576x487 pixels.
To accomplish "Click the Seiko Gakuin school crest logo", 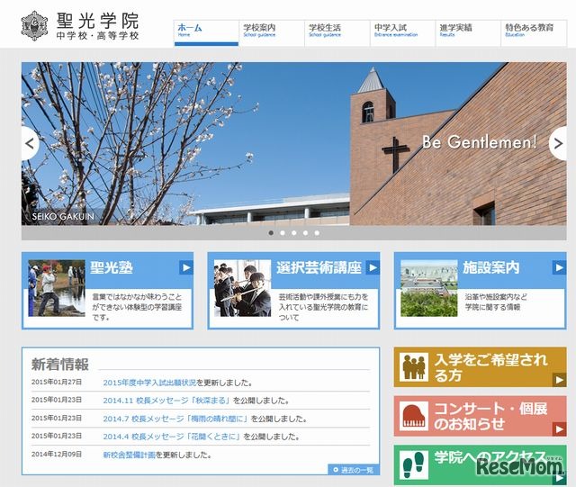I will click(x=34, y=26).
